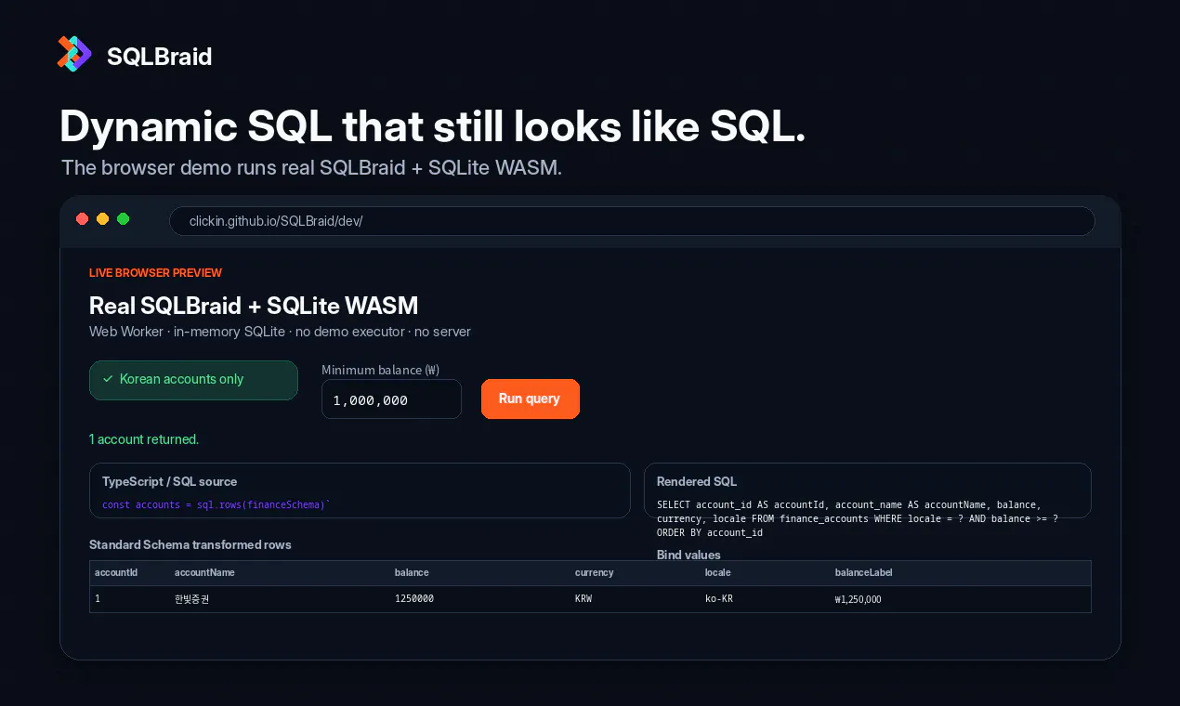Click the ₩1,250,000 balance label cell
Image resolution: width=1180 pixels, height=706 pixels.
(x=859, y=599)
